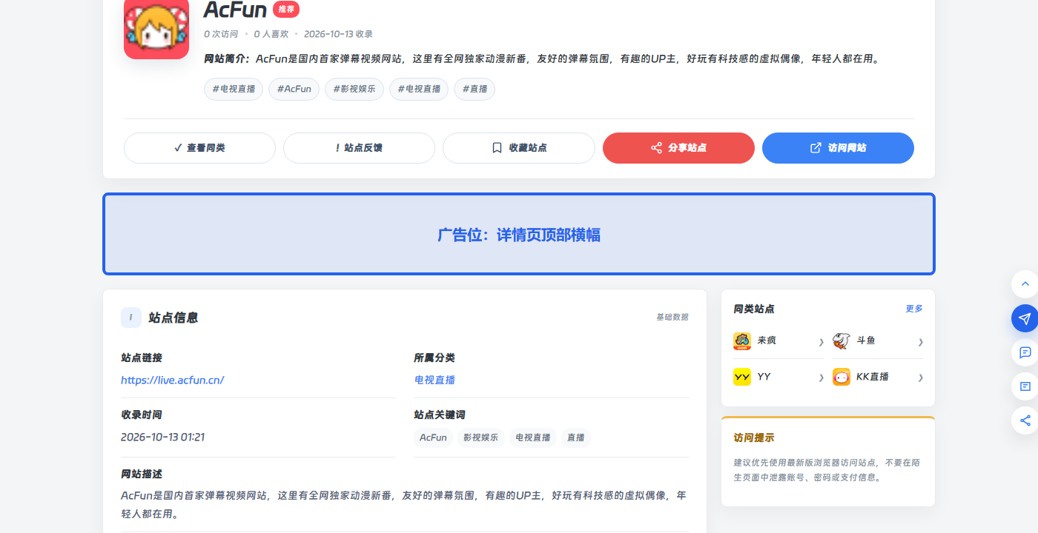Expand the KK直播 row chevron
Screen dimensions: 1038x533
point(920,378)
